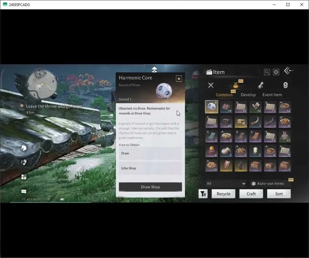Minimize the 24095PCADG window

point(274,5)
